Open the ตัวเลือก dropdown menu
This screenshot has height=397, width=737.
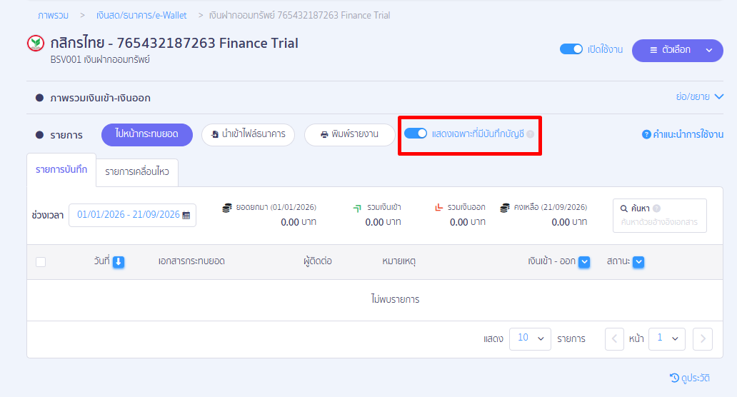(x=677, y=50)
